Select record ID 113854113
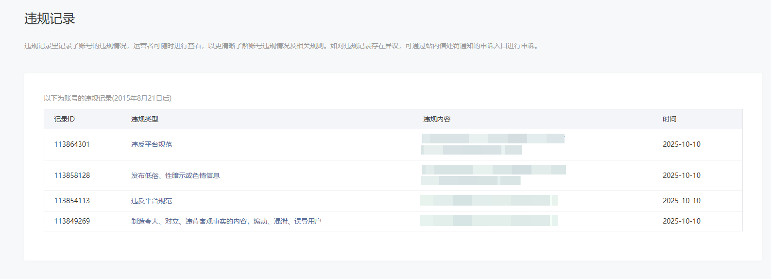This screenshot has width=771, height=279. [72, 201]
